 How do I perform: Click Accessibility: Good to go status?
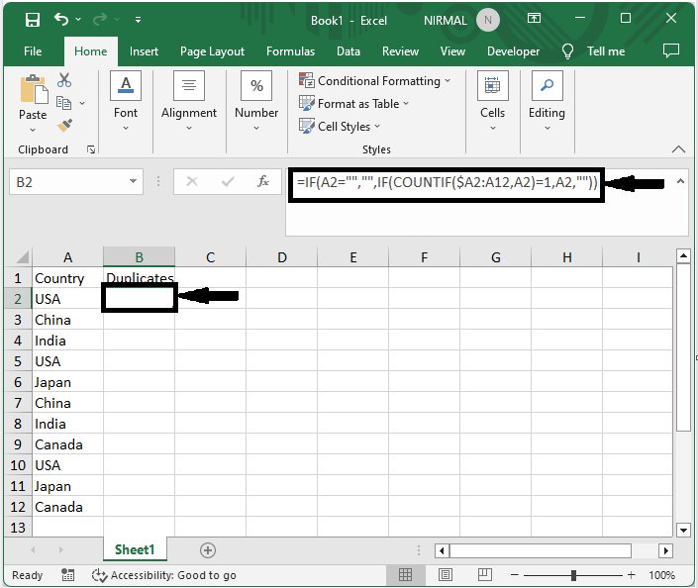point(163,575)
